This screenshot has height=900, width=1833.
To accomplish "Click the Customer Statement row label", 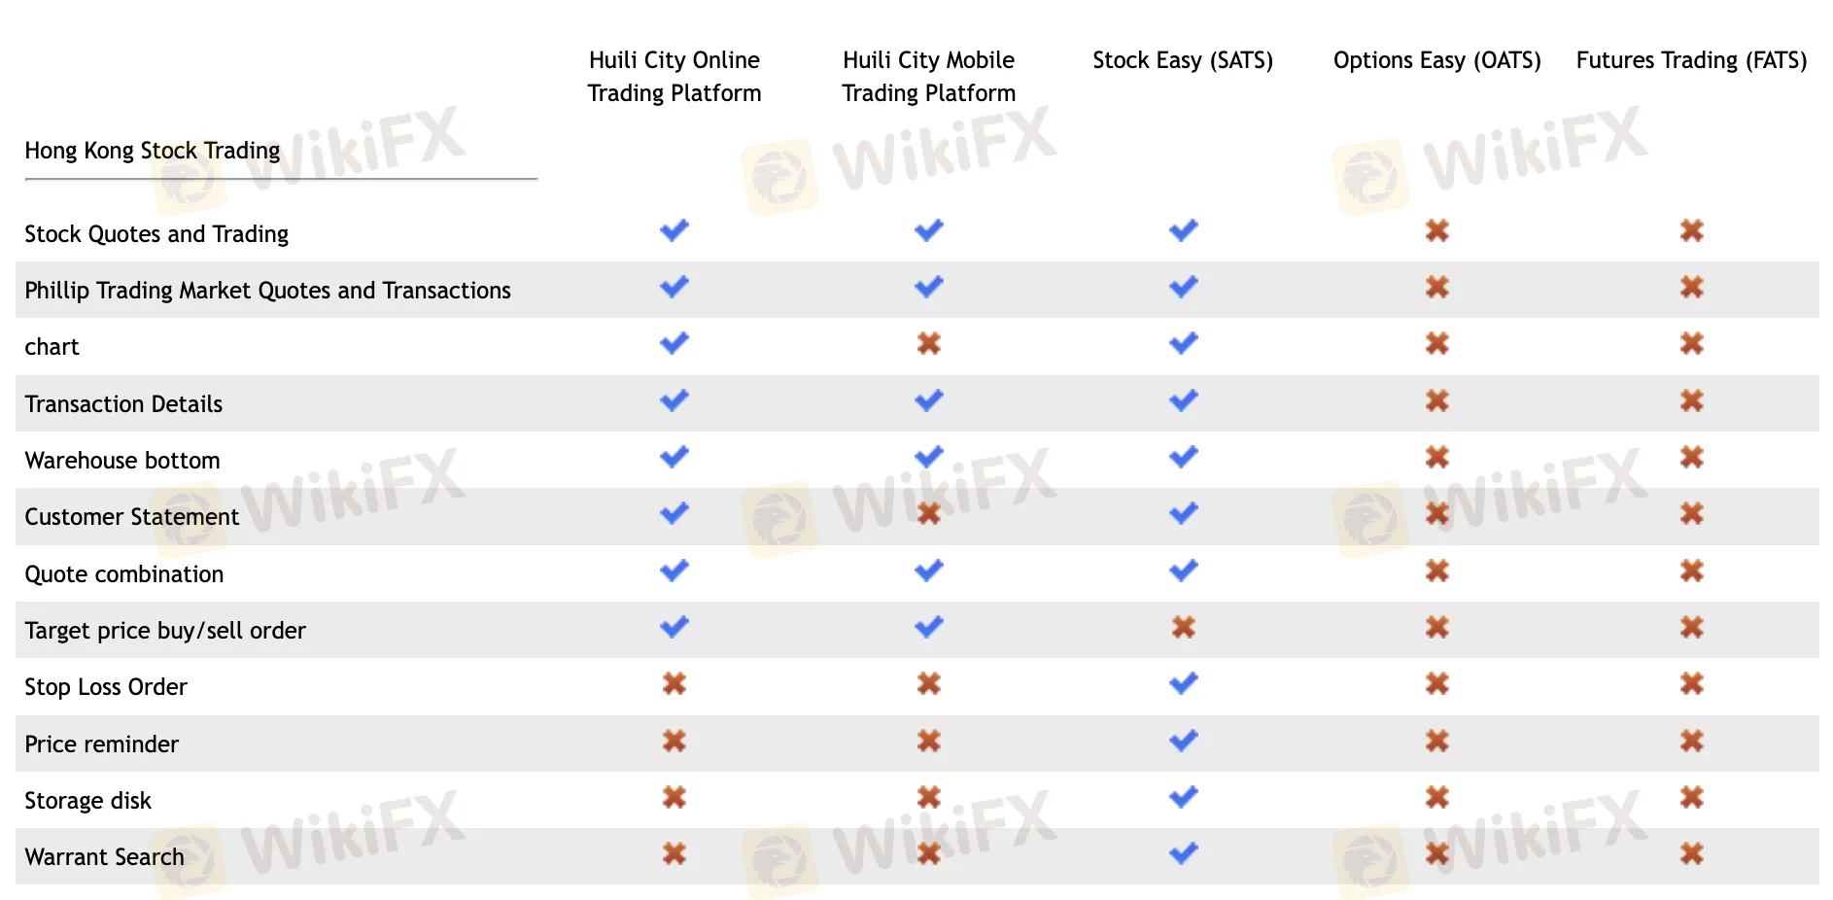I will 131,517.
